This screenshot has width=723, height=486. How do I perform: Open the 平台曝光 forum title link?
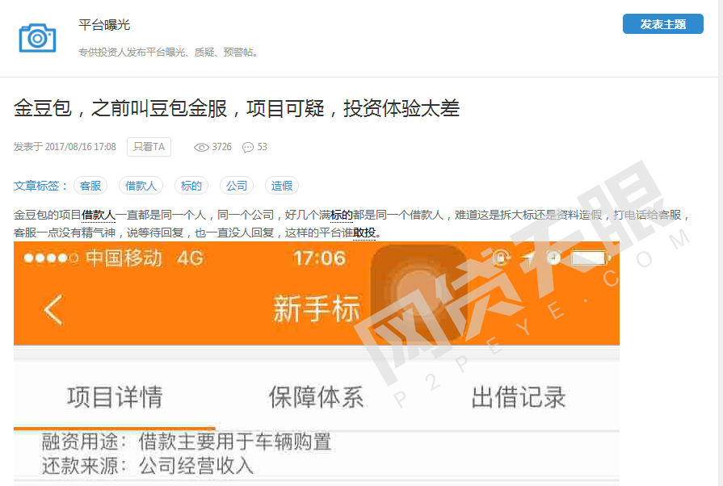pyautogui.click(x=104, y=25)
